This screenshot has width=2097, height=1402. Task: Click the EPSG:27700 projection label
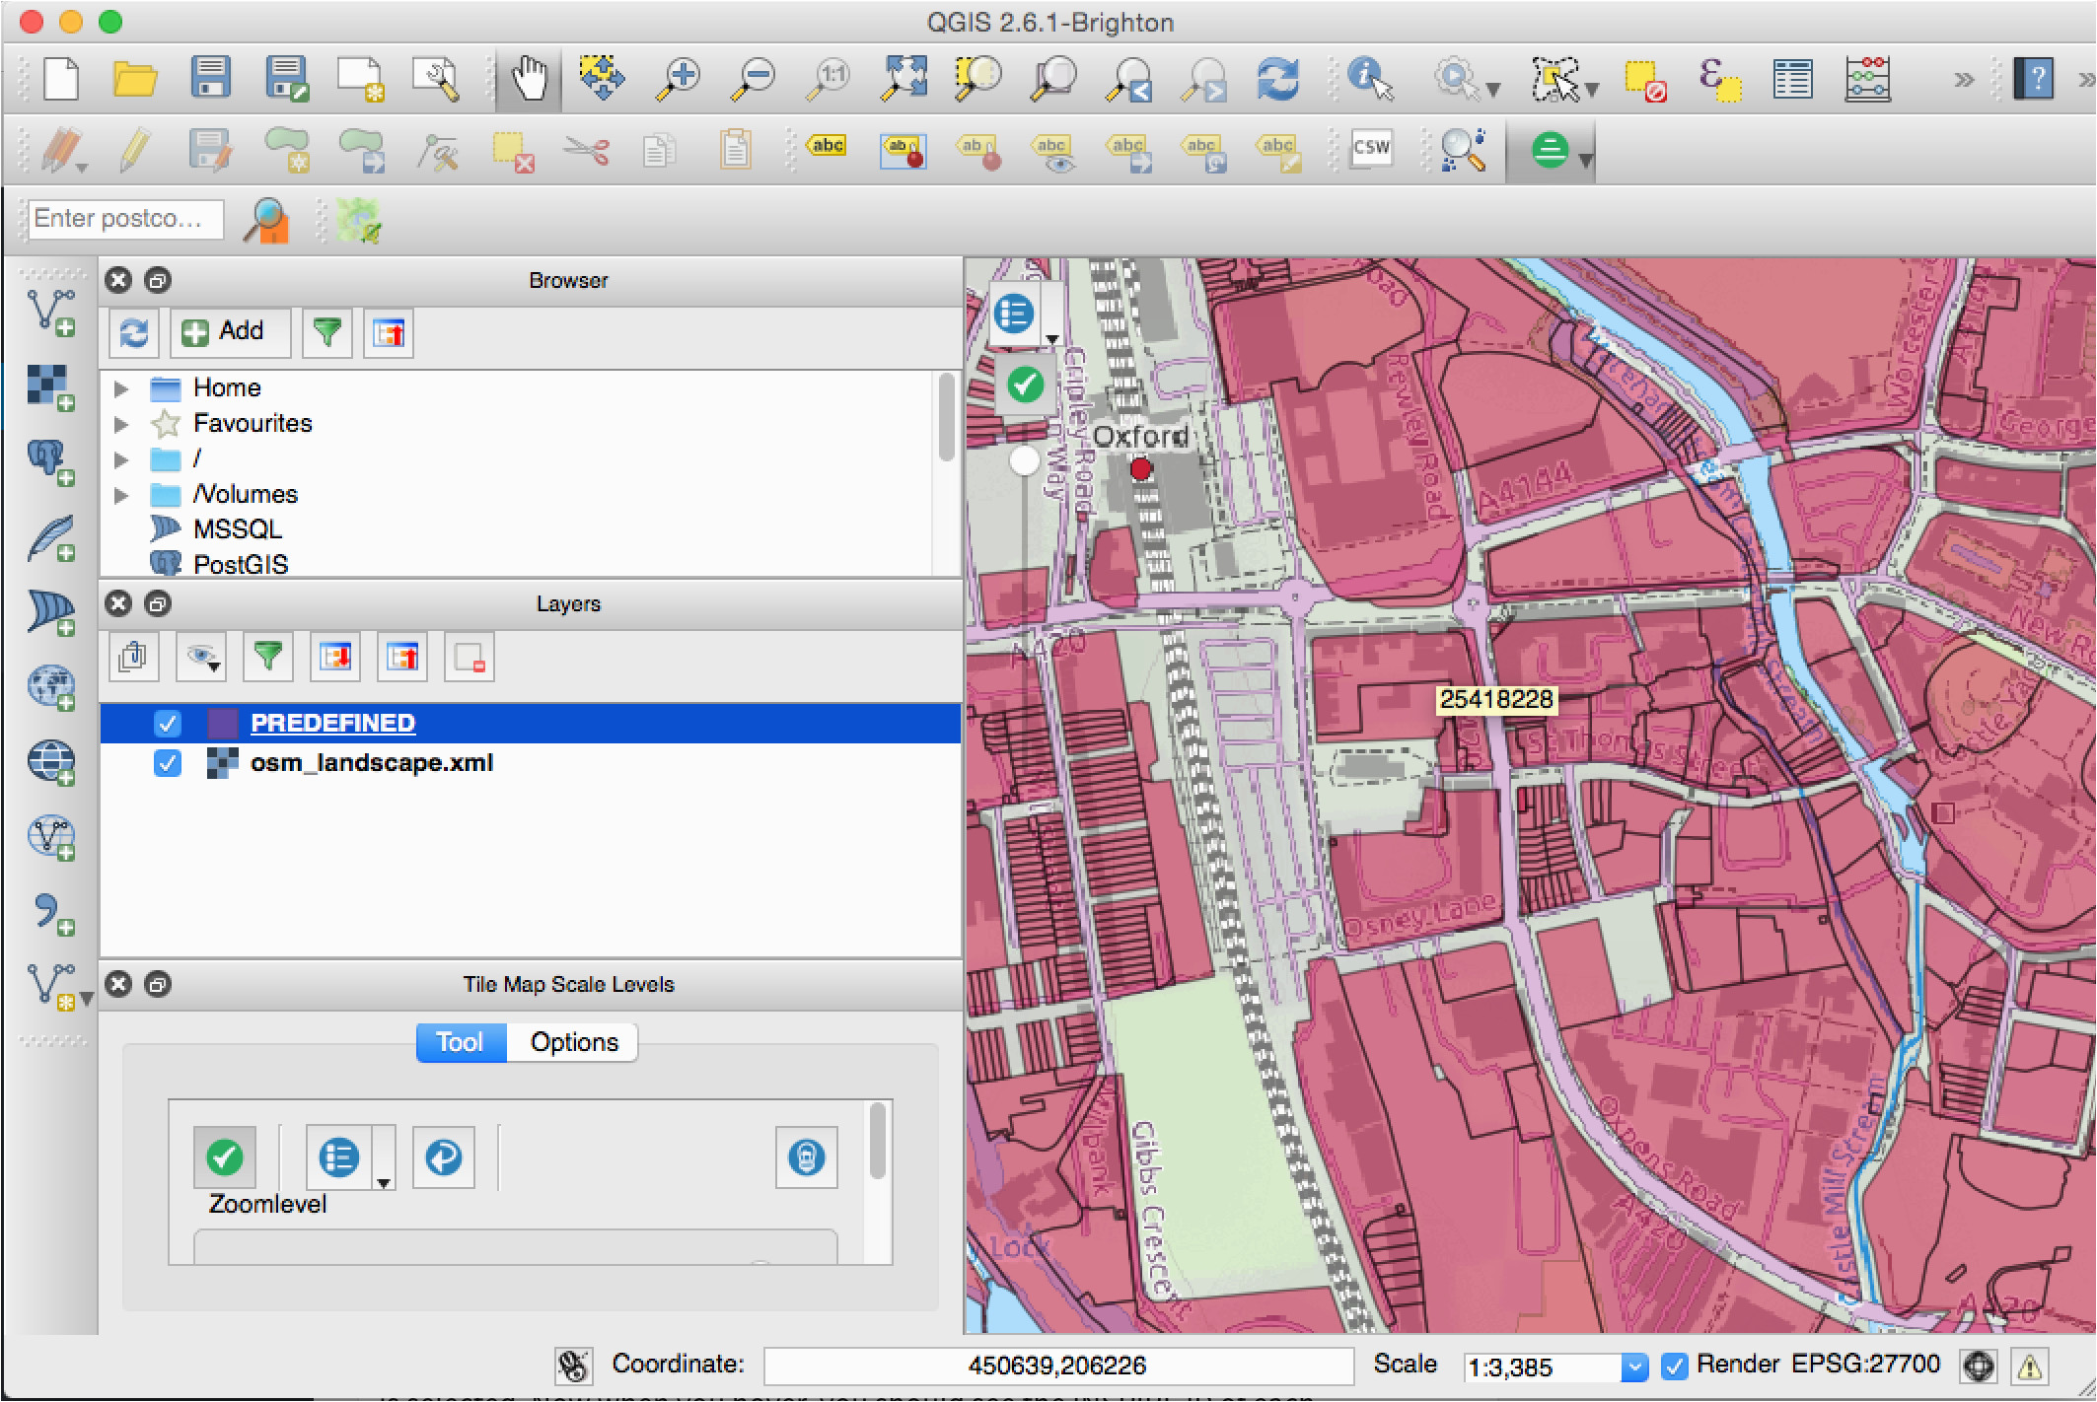(1865, 1365)
